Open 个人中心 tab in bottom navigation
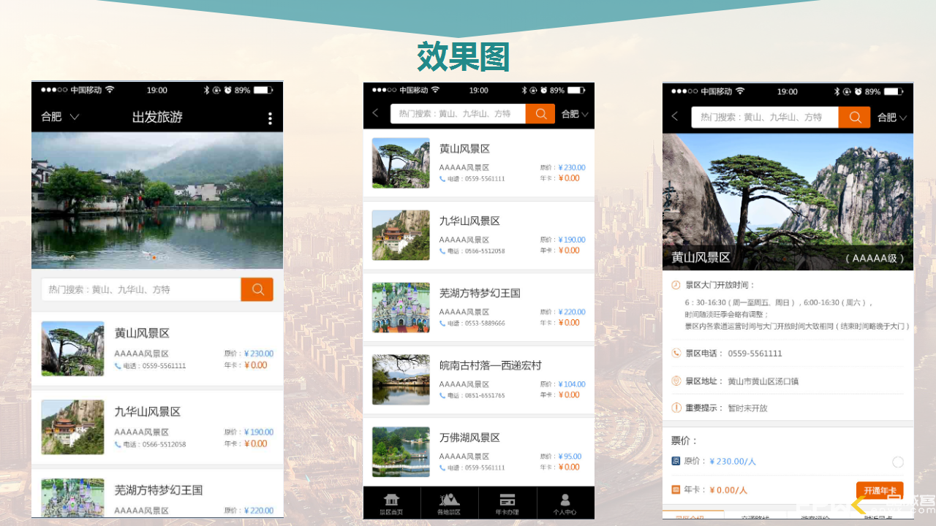 (x=565, y=503)
